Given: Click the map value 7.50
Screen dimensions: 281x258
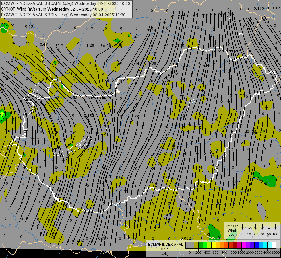Looking at the screenshot, I should click(230, 62).
